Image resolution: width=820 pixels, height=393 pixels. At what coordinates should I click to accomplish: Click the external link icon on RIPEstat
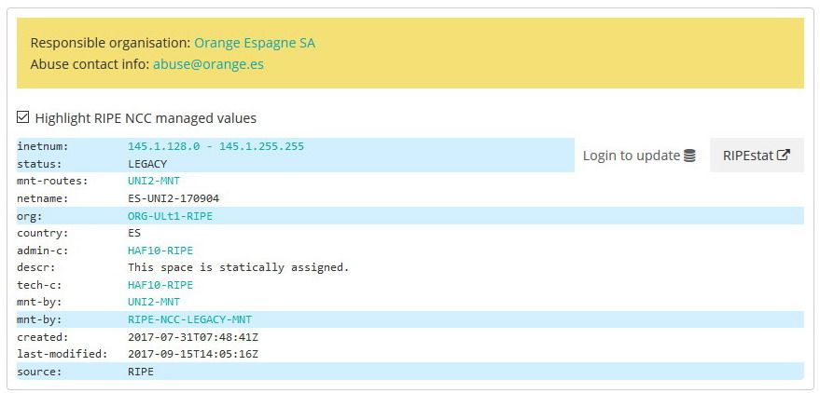tap(784, 156)
